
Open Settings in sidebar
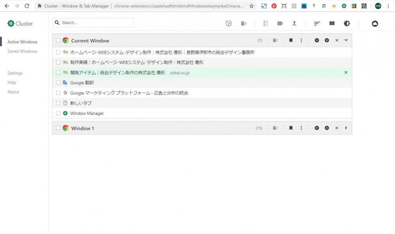pyautogui.click(x=15, y=73)
